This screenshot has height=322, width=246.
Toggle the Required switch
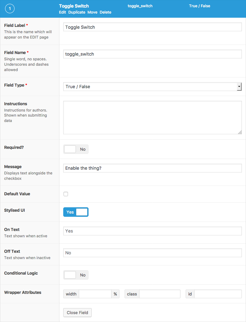click(x=76, y=149)
